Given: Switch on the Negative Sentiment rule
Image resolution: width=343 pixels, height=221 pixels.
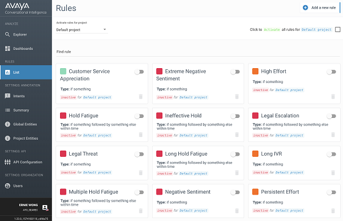Looking at the screenshot, I should [x=236, y=192].
